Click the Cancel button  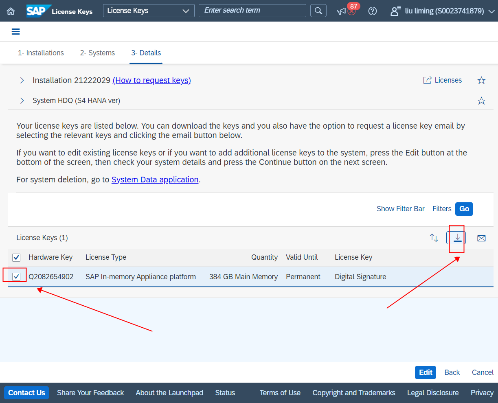point(483,372)
